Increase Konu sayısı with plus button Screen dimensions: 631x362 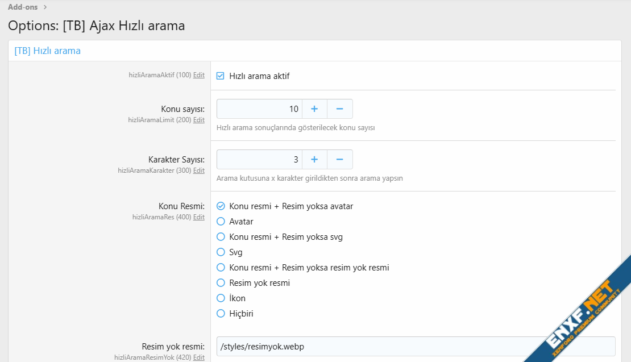click(x=314, y=109)
